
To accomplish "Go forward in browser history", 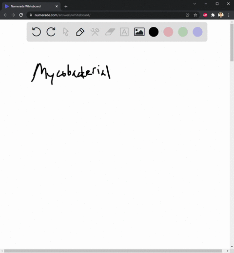I will (x=13, y=15).
